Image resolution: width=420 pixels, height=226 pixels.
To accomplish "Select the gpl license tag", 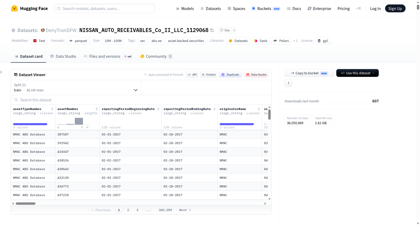I will (323, 41).
